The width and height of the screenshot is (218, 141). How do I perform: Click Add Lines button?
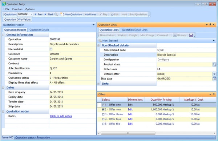click(x=90, y=14)
